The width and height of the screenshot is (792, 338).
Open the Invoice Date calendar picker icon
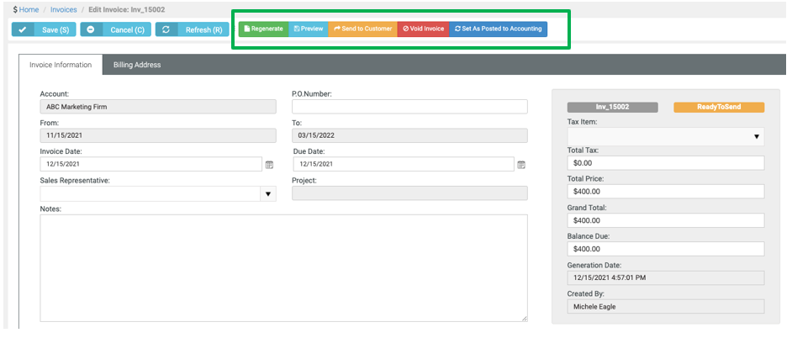point(269,165)
